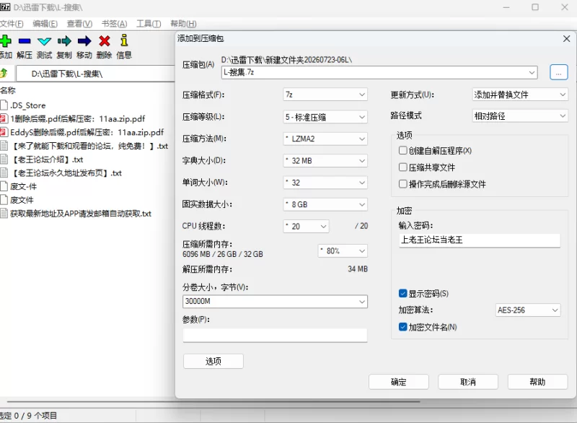Click the horizontal scrollbar of file list
The image size is (577, 423).
click(x=213, y=401)
